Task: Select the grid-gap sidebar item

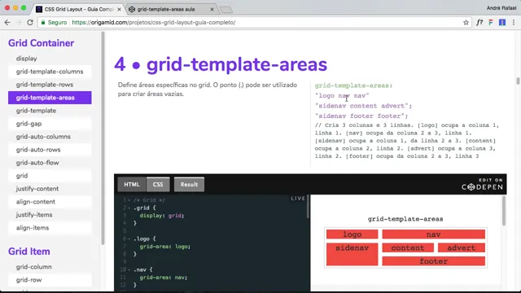Action: click(50, 124)
